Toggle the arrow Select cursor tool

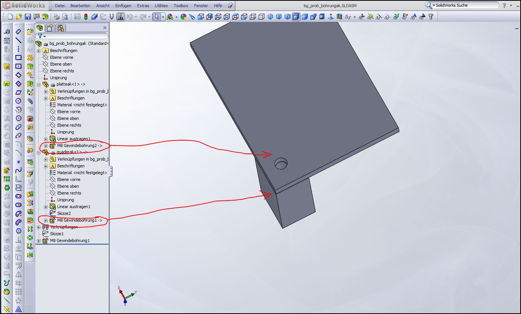157,17
